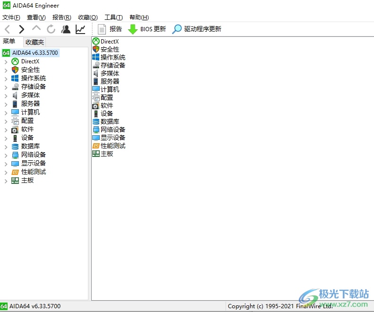Open the 帮助(H) menu
Screen dimensions: 374x312
[x=139, y=17]
